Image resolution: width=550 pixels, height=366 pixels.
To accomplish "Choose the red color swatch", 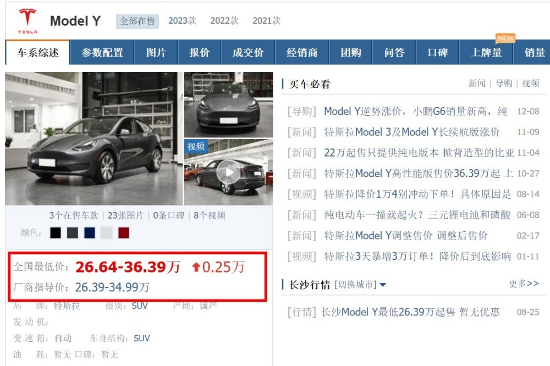I will (123, 233).
